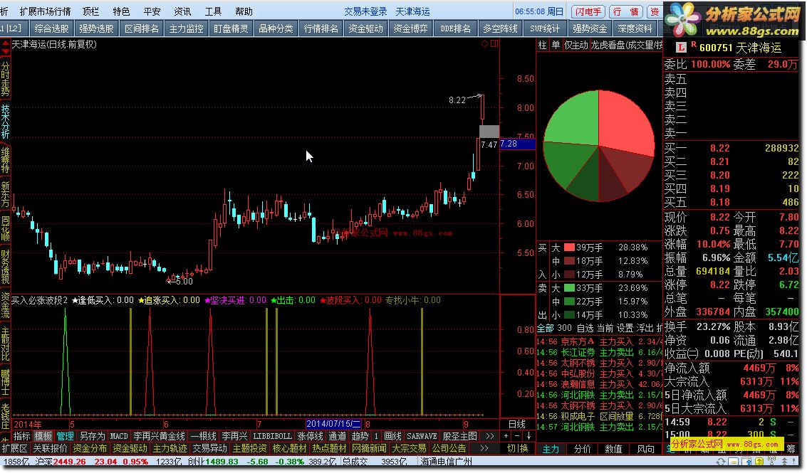Open the 顶栏 menu
Viewport: 807px width, 473px height.
point(90,11)
